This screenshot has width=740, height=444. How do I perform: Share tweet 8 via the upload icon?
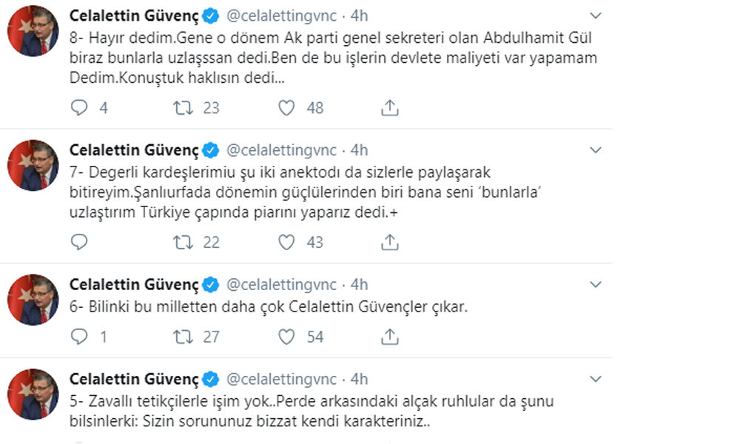pyautogui.click(x=389, y=108)
